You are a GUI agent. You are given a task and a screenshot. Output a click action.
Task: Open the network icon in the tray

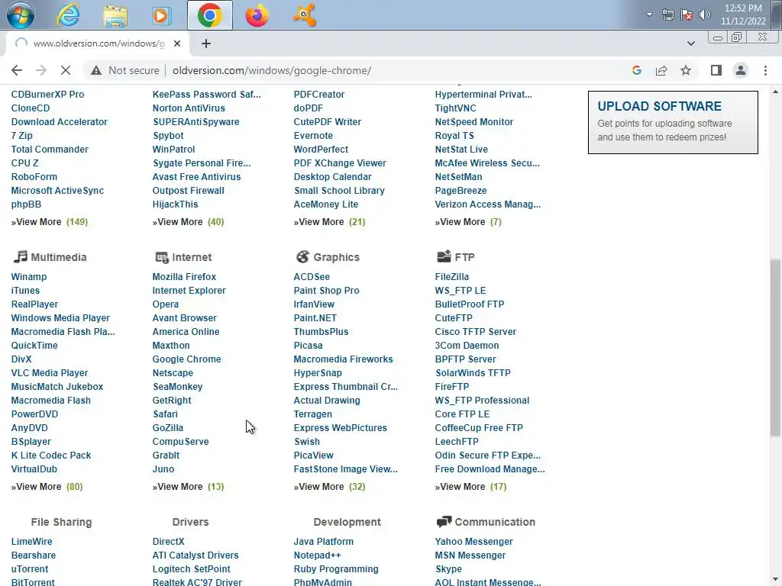[667, 15]
